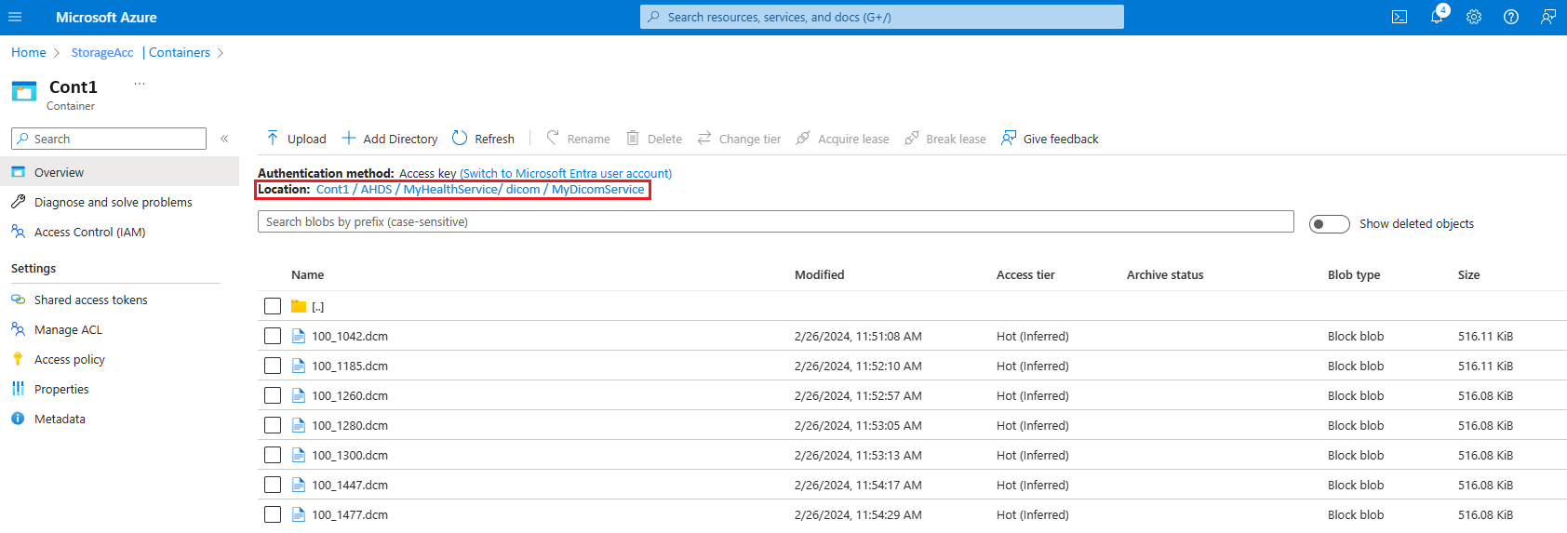
Task: Click the Acquire lease icon
Action: (803, 139)
